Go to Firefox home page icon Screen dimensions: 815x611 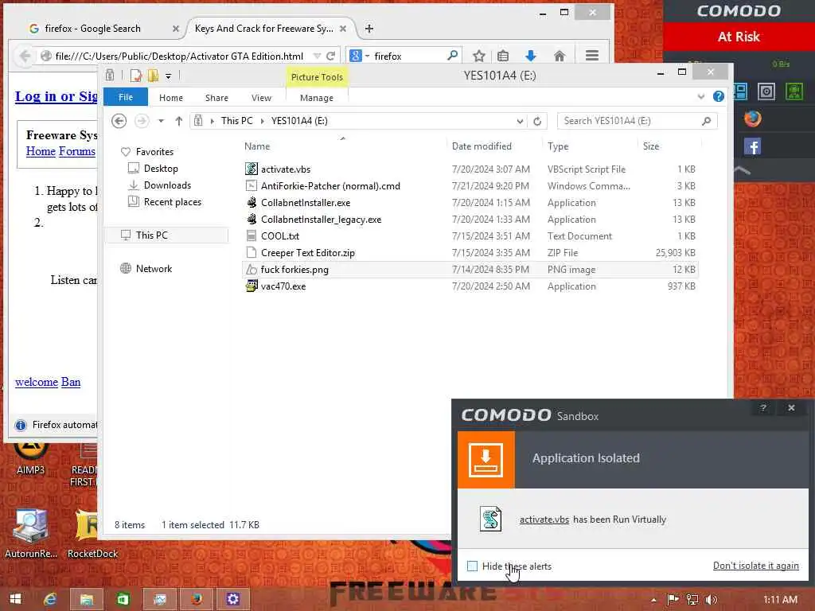coord(560,56)
